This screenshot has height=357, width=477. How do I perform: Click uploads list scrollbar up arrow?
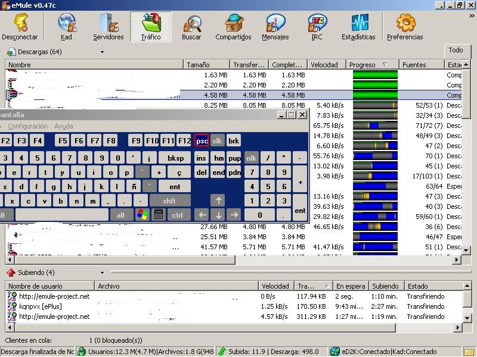467,286
